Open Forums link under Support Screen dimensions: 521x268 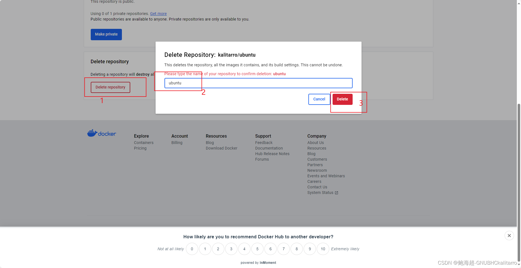pyautogui.click(x=262, y=159)
